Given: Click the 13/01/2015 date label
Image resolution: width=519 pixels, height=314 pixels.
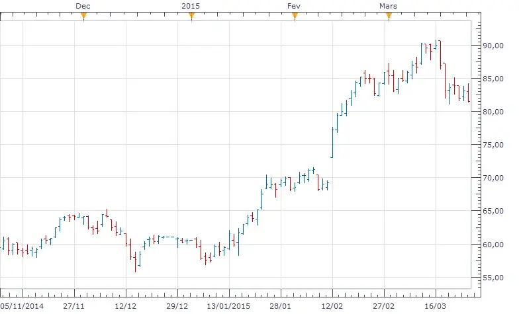Looking at the screenshot, I should [229, 307].
